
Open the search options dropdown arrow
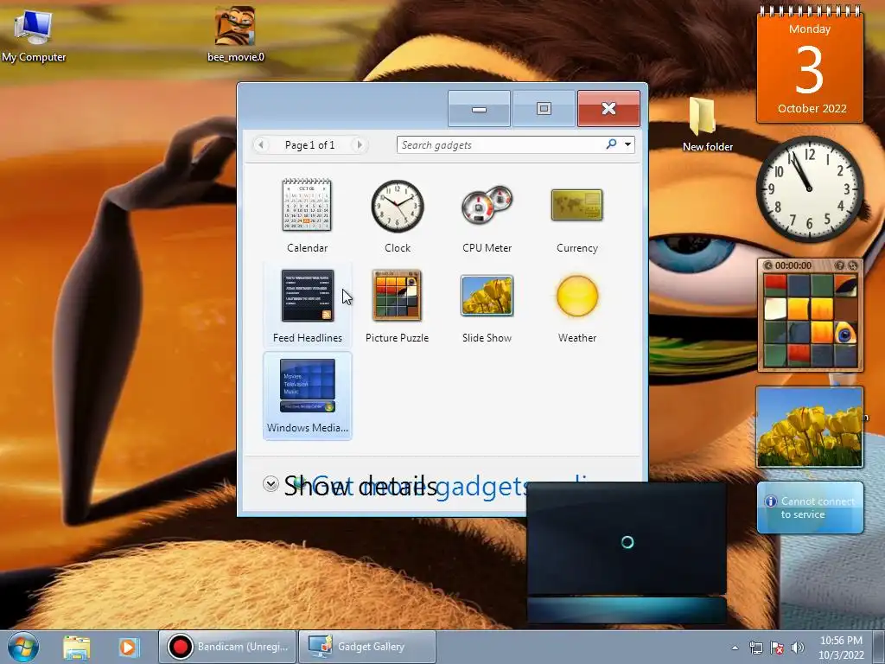point(627,144)
